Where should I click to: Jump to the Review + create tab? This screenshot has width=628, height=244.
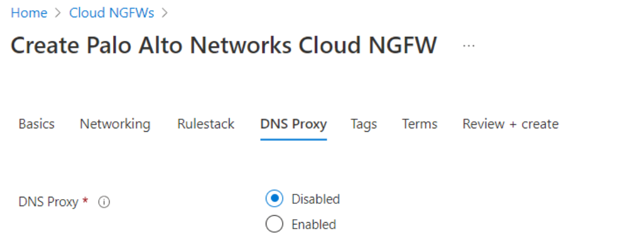(510, 124)
